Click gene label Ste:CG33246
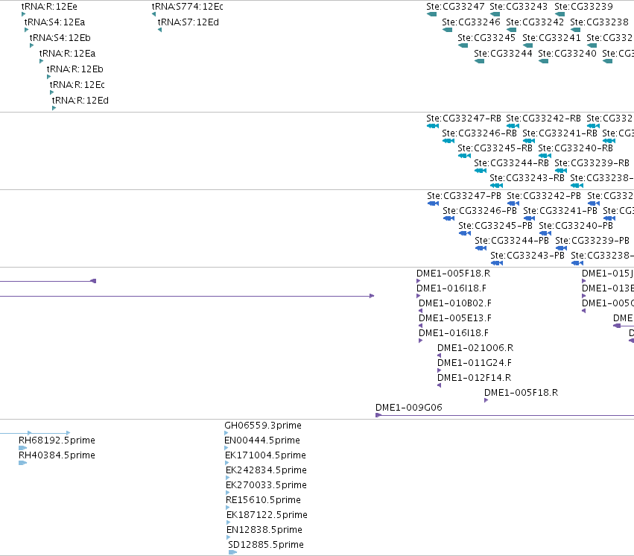The width and height of the screenshot is (634, 556). (471, 22)
